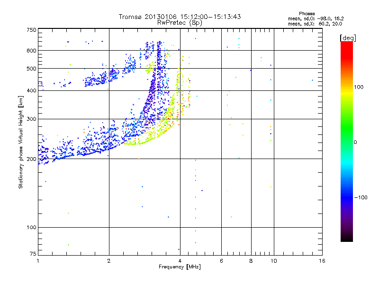Click the x-axis "1" MHz tick label
The width and height of the screenshot is (379, 284).
[38, 261]
